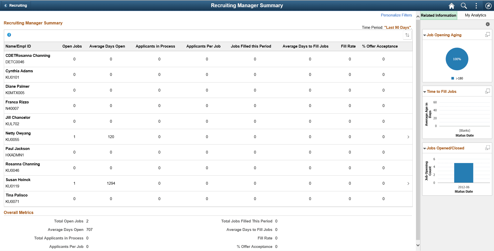The image size is (494, 251).
Task: Go back to Recruiting
Action: pos(16,5)
